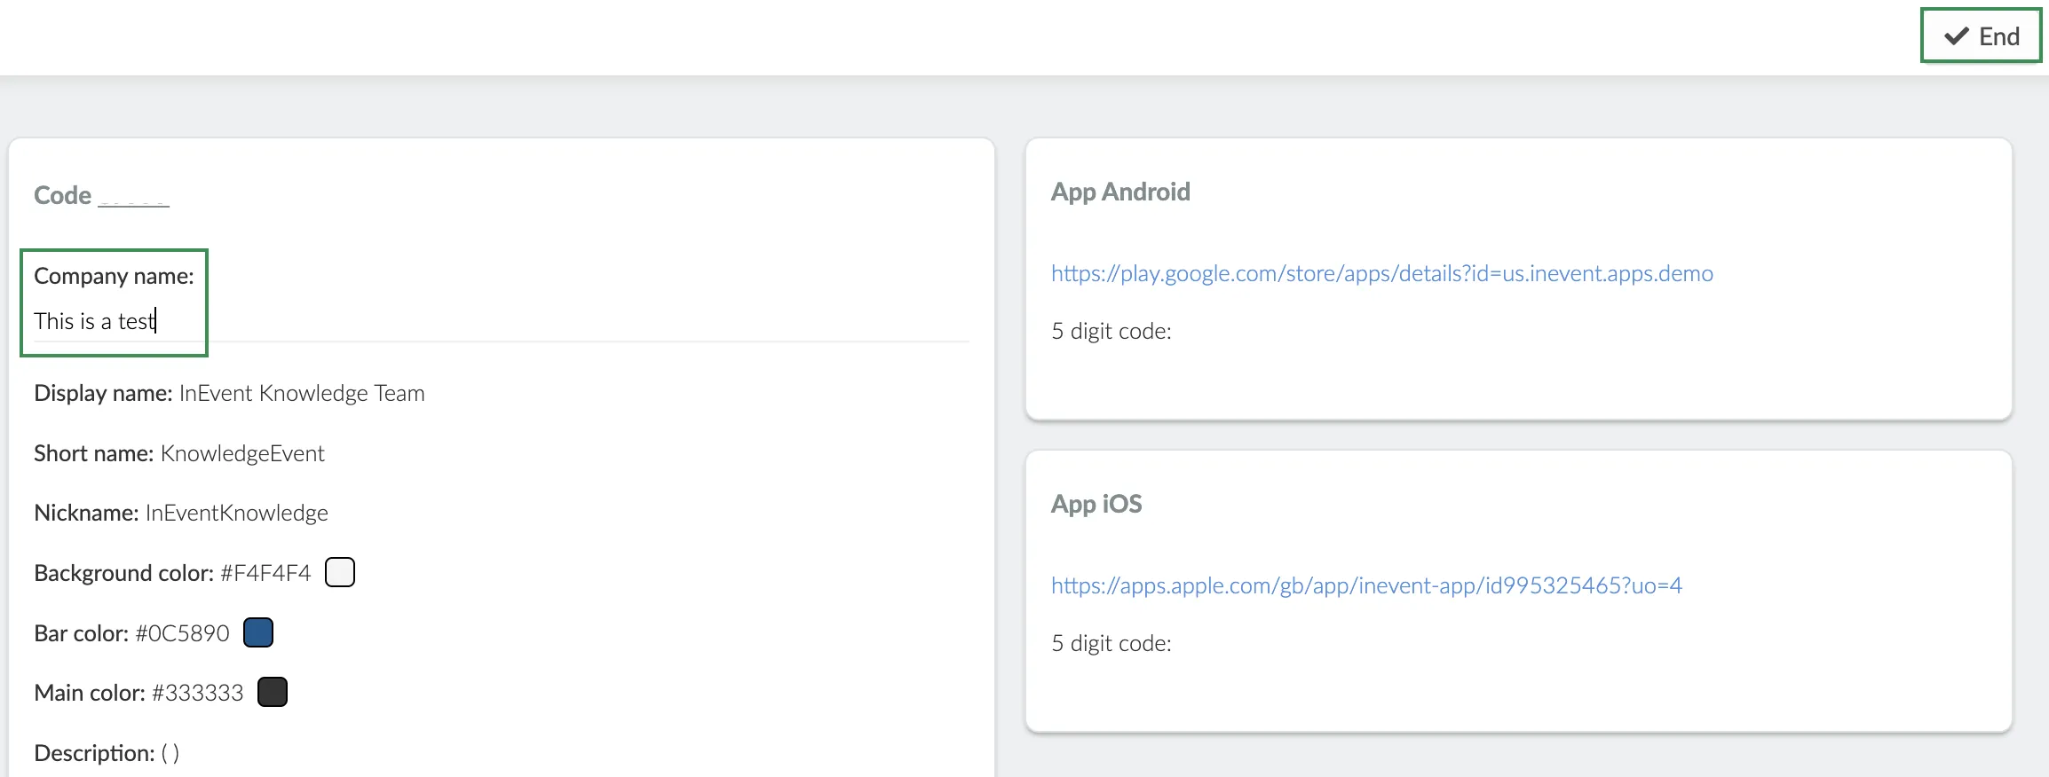Click the App iOS heading
Screen dimensions: 2049x777
pyautogui.click(x=1096, y=504)
